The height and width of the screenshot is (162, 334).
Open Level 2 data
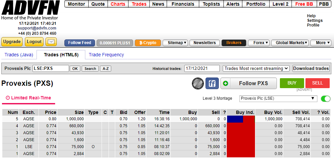(x=281, y=4)
